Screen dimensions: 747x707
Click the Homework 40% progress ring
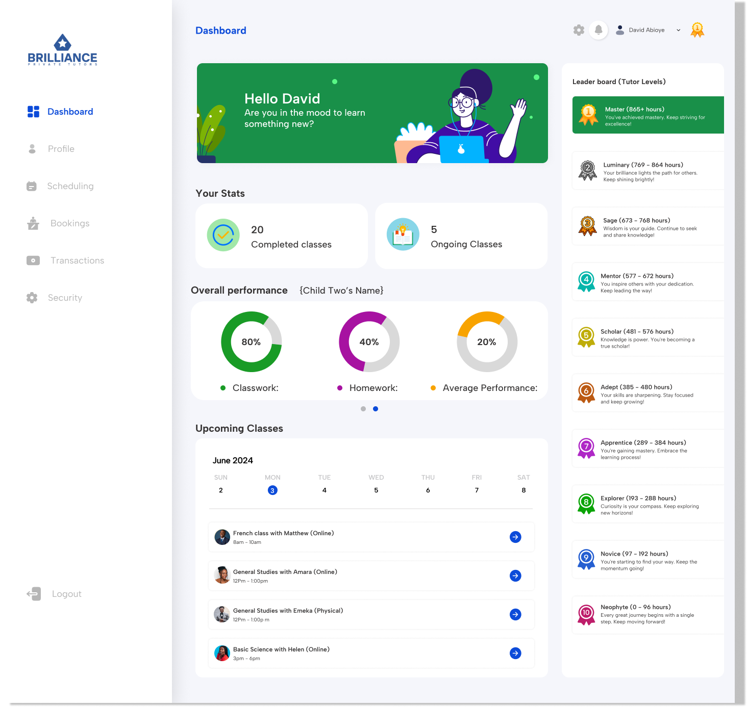point(369,342)
